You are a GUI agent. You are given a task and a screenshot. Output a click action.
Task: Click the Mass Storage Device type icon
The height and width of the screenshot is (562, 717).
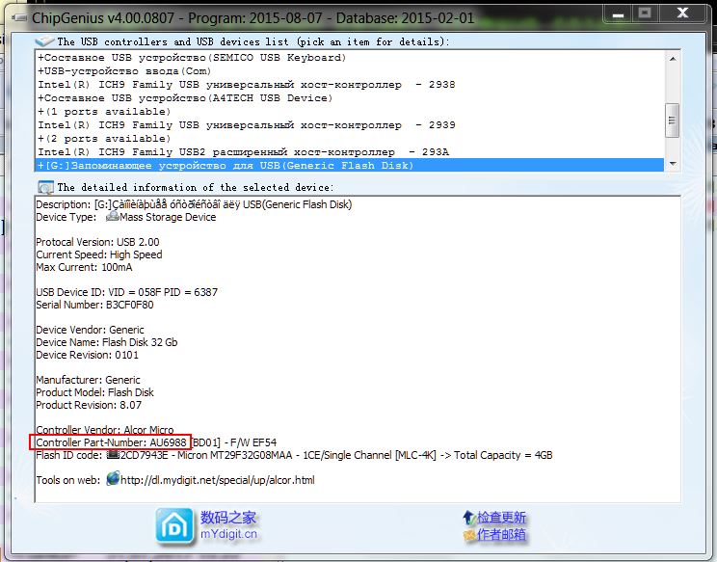click(x=112, y=216)
